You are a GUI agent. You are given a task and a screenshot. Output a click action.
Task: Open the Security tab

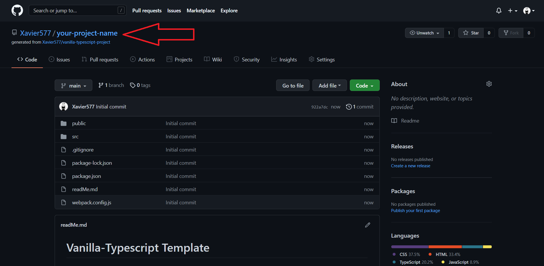pyautogui.click(x=247, y=59)
